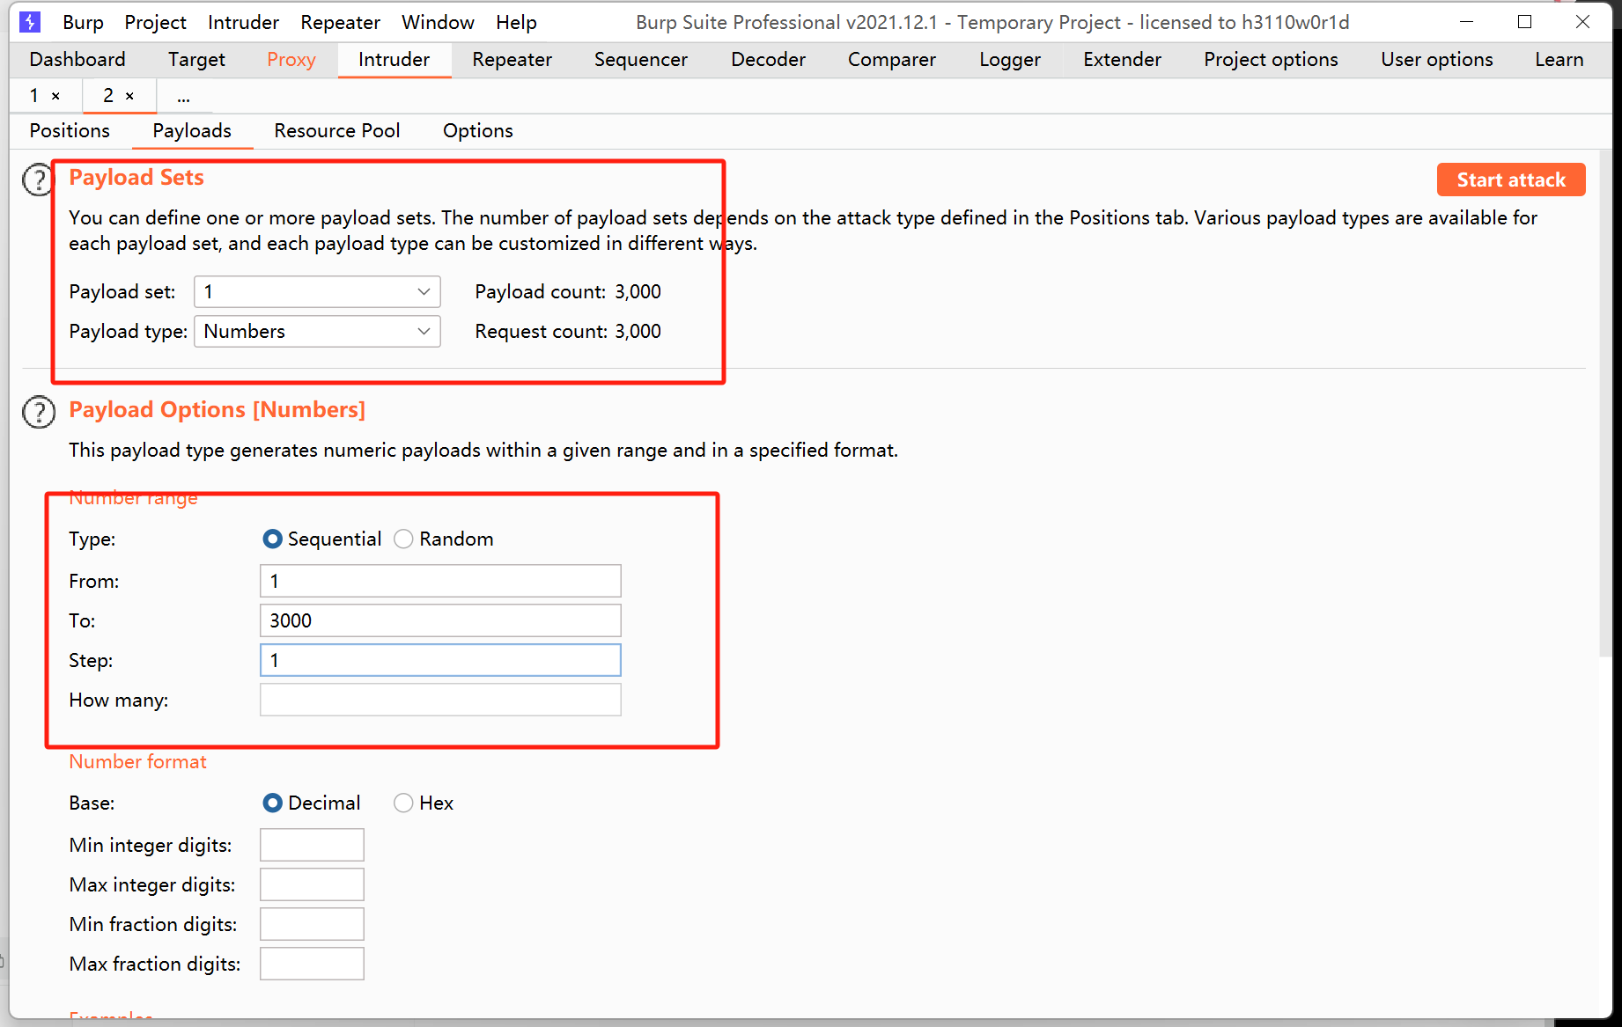The height and width of the screenshot is (1027, 1622).
Task: Switch to the Sequencer tab
Action: (x=641, y=59)
